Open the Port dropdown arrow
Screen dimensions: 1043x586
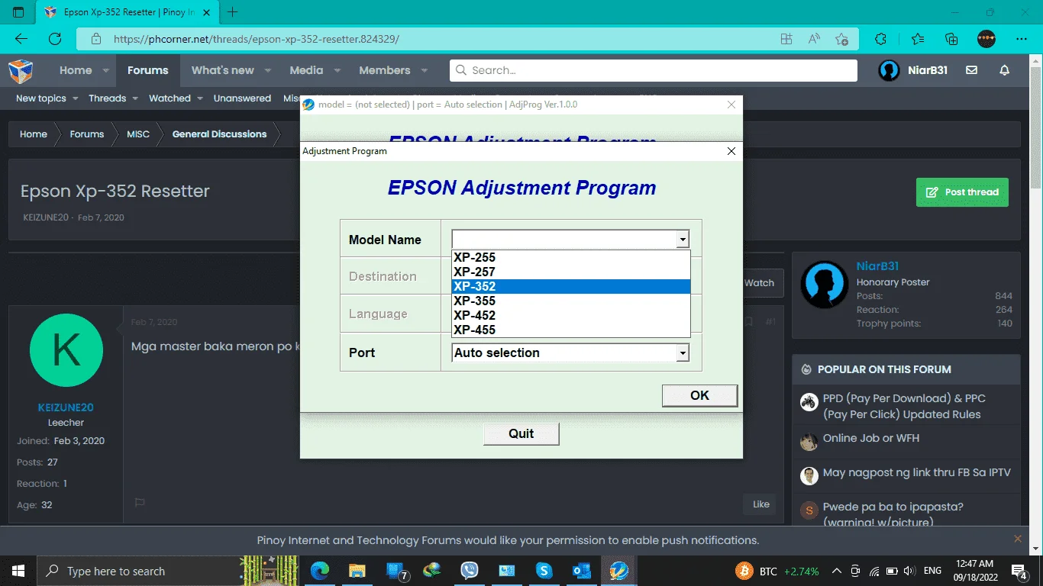(683, 353)
